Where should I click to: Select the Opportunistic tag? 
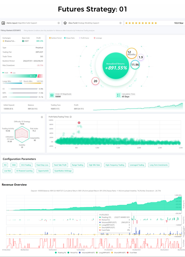coord(43,171)
